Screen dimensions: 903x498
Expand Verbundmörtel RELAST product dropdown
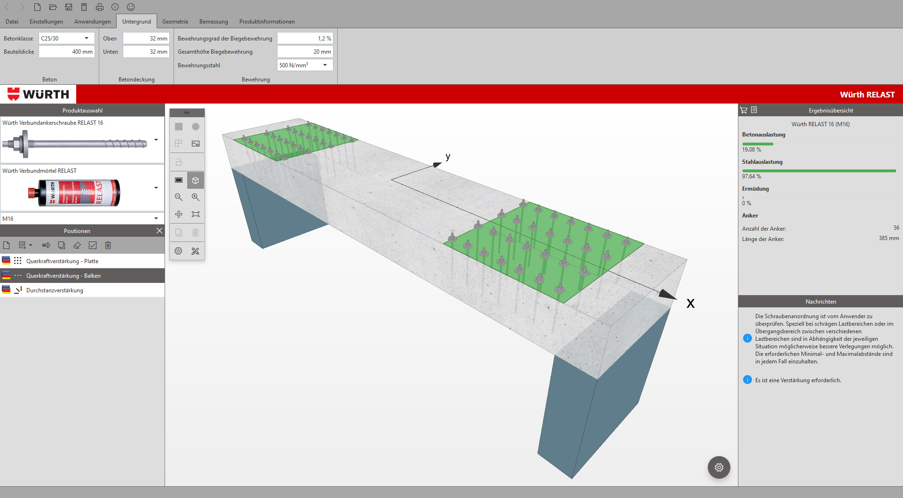coord(156,188)
